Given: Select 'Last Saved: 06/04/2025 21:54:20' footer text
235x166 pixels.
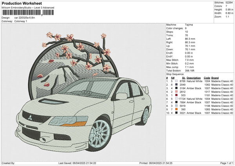Looking at the screenshot, I should [77, 163].
